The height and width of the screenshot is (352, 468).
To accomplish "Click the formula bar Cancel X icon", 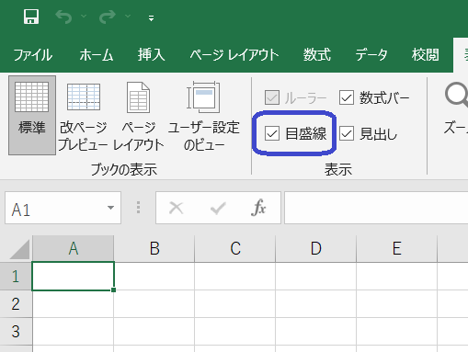I will coord(177,208).
